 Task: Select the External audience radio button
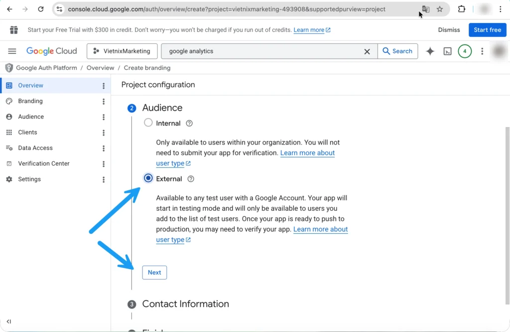pyautogui.click(x=148, y=178)
